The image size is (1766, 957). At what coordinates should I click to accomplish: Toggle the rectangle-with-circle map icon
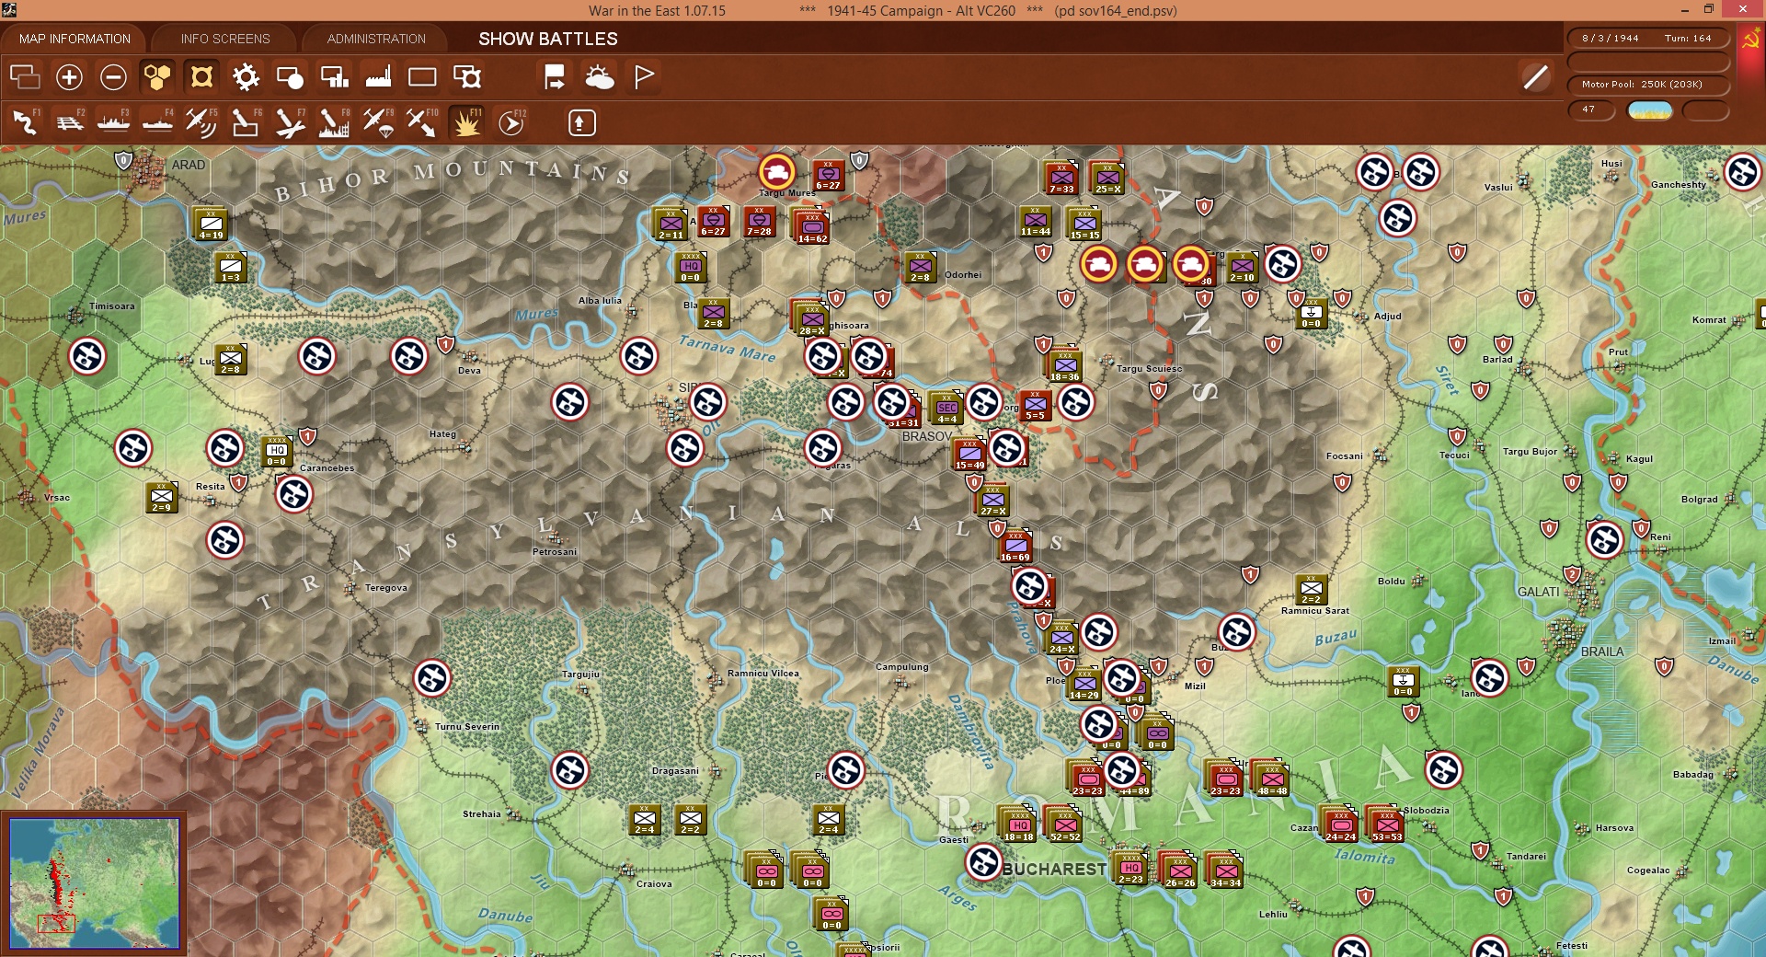coord(290,77)
